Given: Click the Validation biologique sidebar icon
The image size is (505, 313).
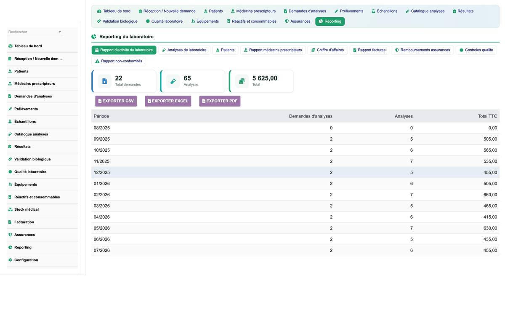Looking at the screenshot, I should coord(10,159).
